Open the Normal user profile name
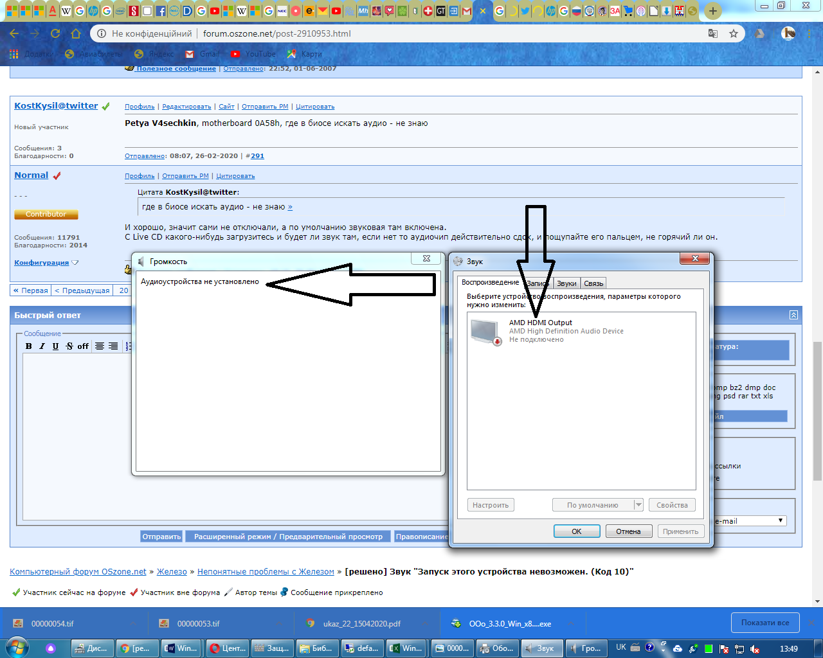The width and height of the screenshot is (823, 658). click(32, 175)
